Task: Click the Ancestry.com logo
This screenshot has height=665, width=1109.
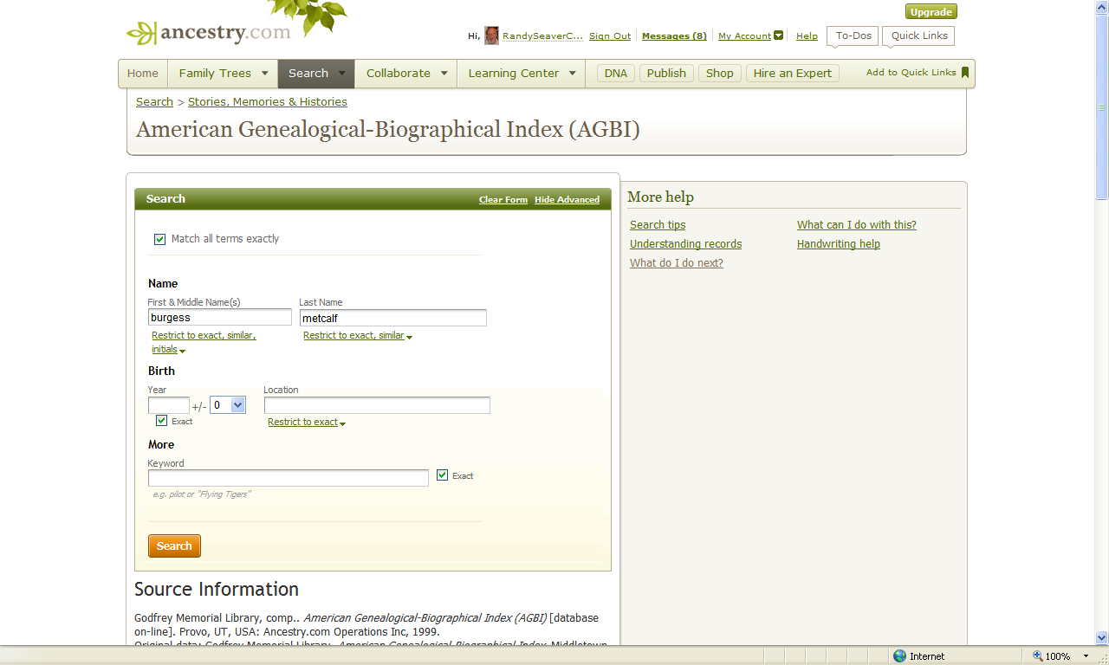Action: 209,33
